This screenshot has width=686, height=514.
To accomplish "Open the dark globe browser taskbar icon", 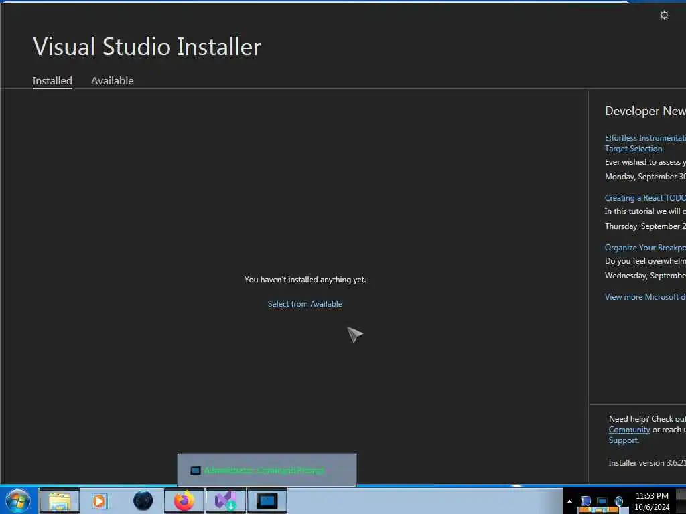I will pos(143,501).
